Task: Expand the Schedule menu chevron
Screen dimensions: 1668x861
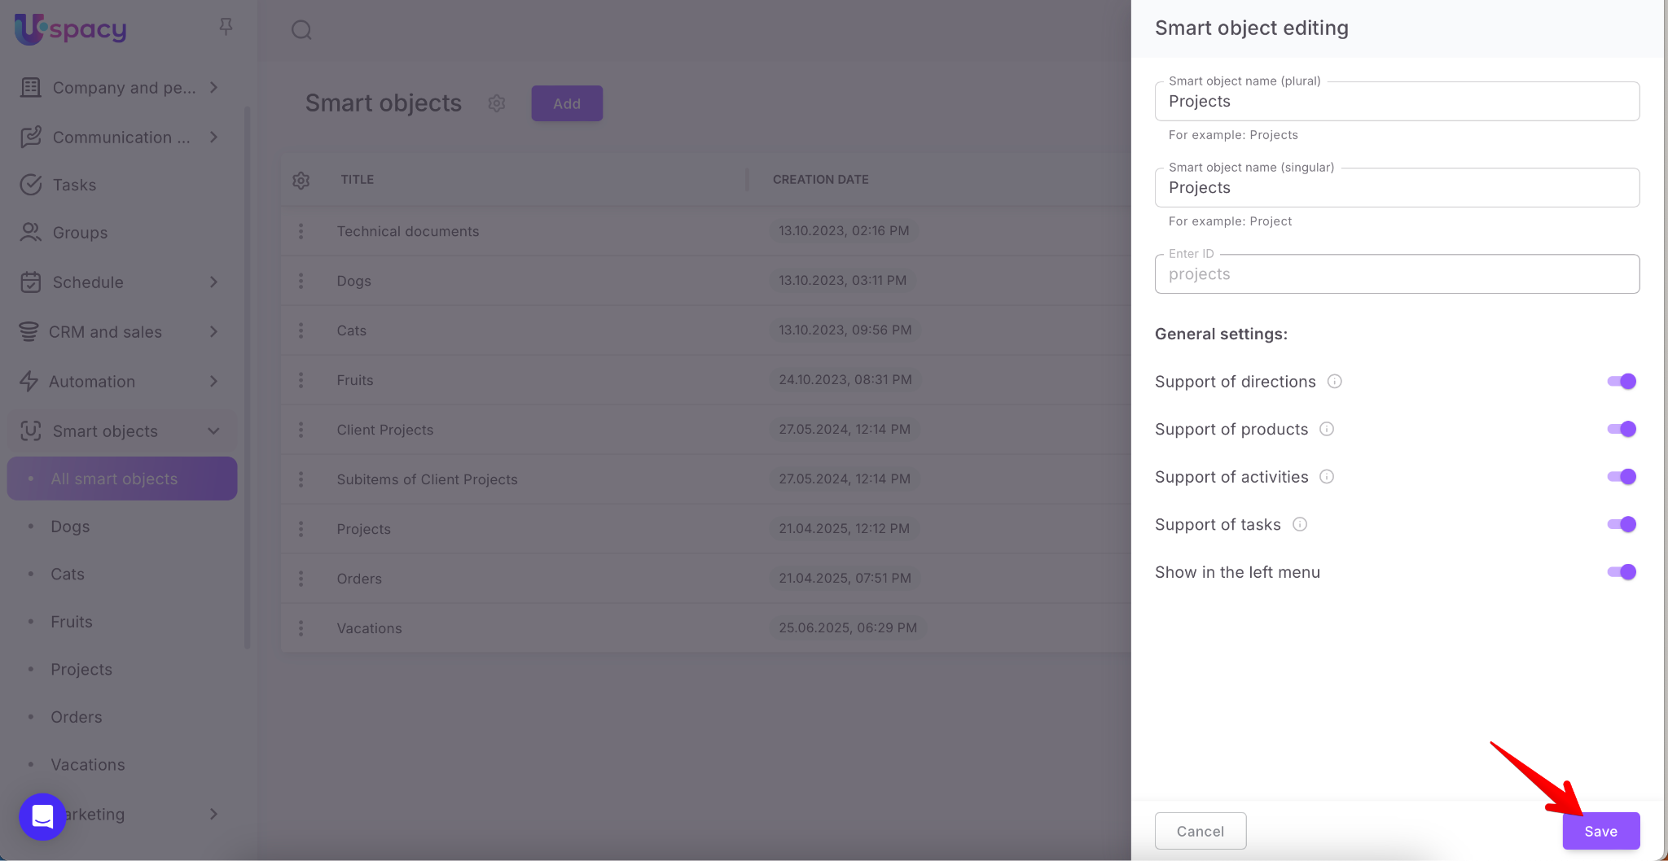Action: 213,282
